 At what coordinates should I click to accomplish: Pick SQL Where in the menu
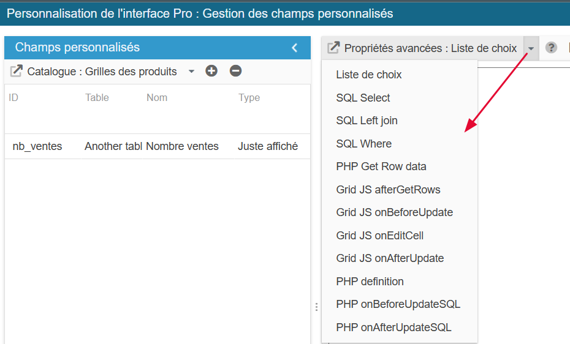tap(363, 144)
